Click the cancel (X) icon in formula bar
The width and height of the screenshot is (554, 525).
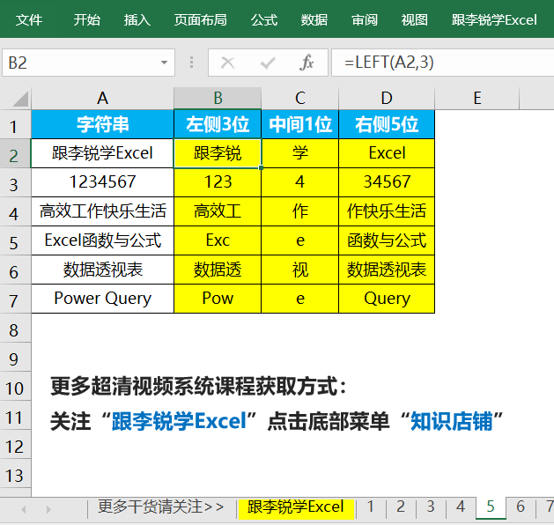(x=227, y=63)
